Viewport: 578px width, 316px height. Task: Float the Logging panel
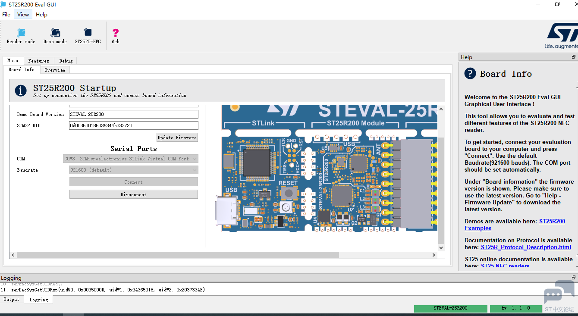[x=574, y=278]
